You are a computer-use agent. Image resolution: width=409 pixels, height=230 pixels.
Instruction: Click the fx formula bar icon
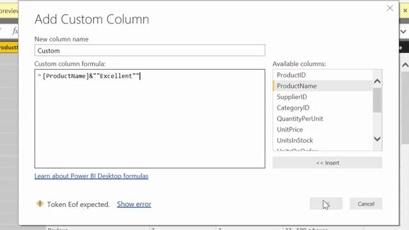[15, 31]
